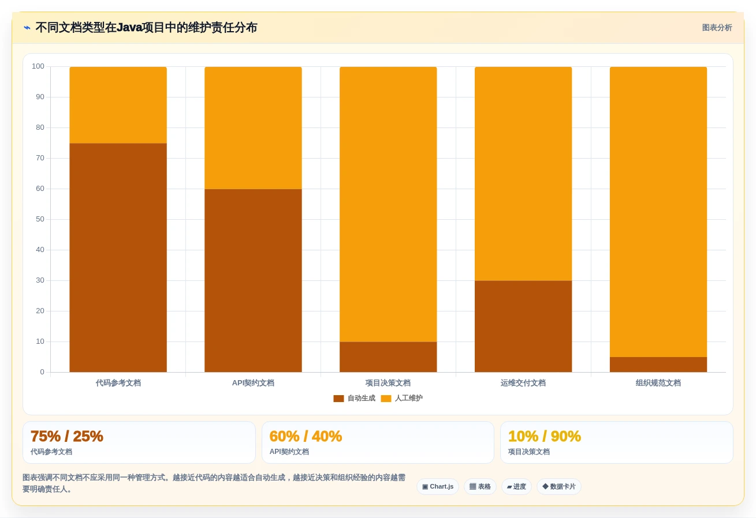Click the 自动生成 bar segment for 项目决策文档

[x=388, y=357]
